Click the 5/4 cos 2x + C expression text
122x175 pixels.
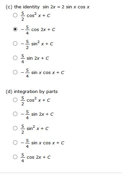point(36,158)
